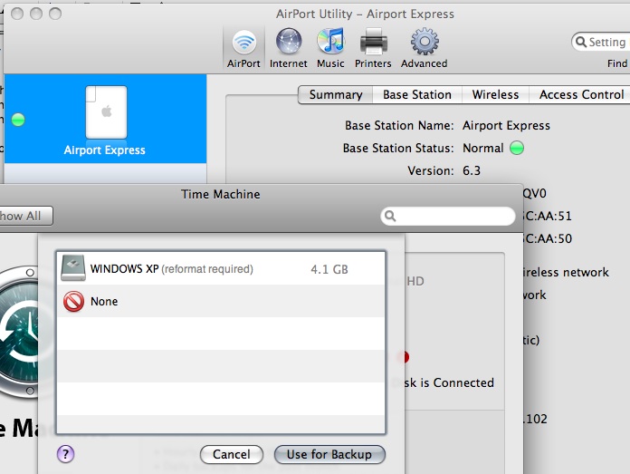Open the Internet settings toolbar icon

click(x=288, y=49)
